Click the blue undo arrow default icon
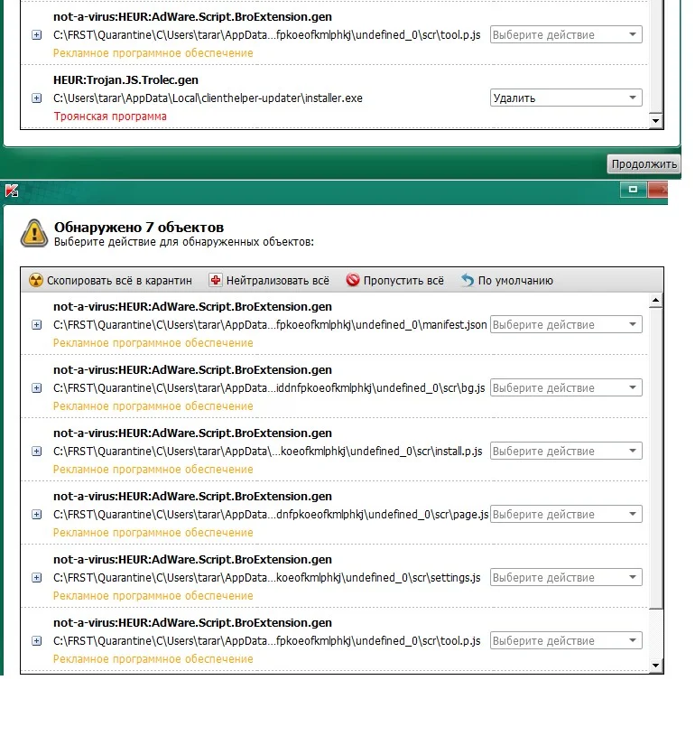 coord(467,281)
